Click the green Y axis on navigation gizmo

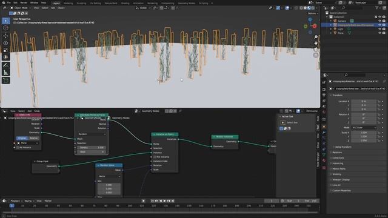click(x=306, y=27)
